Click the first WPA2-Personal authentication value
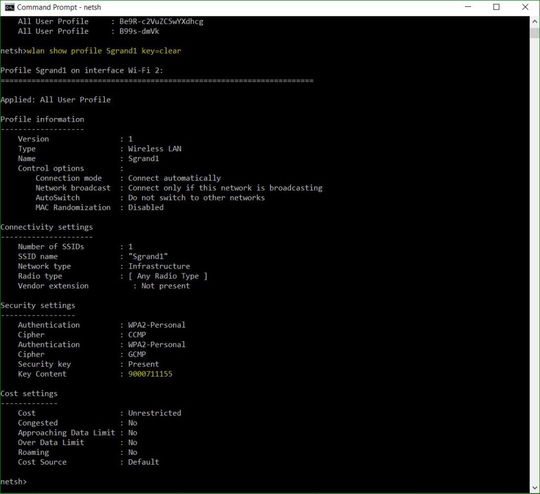Screen dimensions: 540x494 coord(157,325)
